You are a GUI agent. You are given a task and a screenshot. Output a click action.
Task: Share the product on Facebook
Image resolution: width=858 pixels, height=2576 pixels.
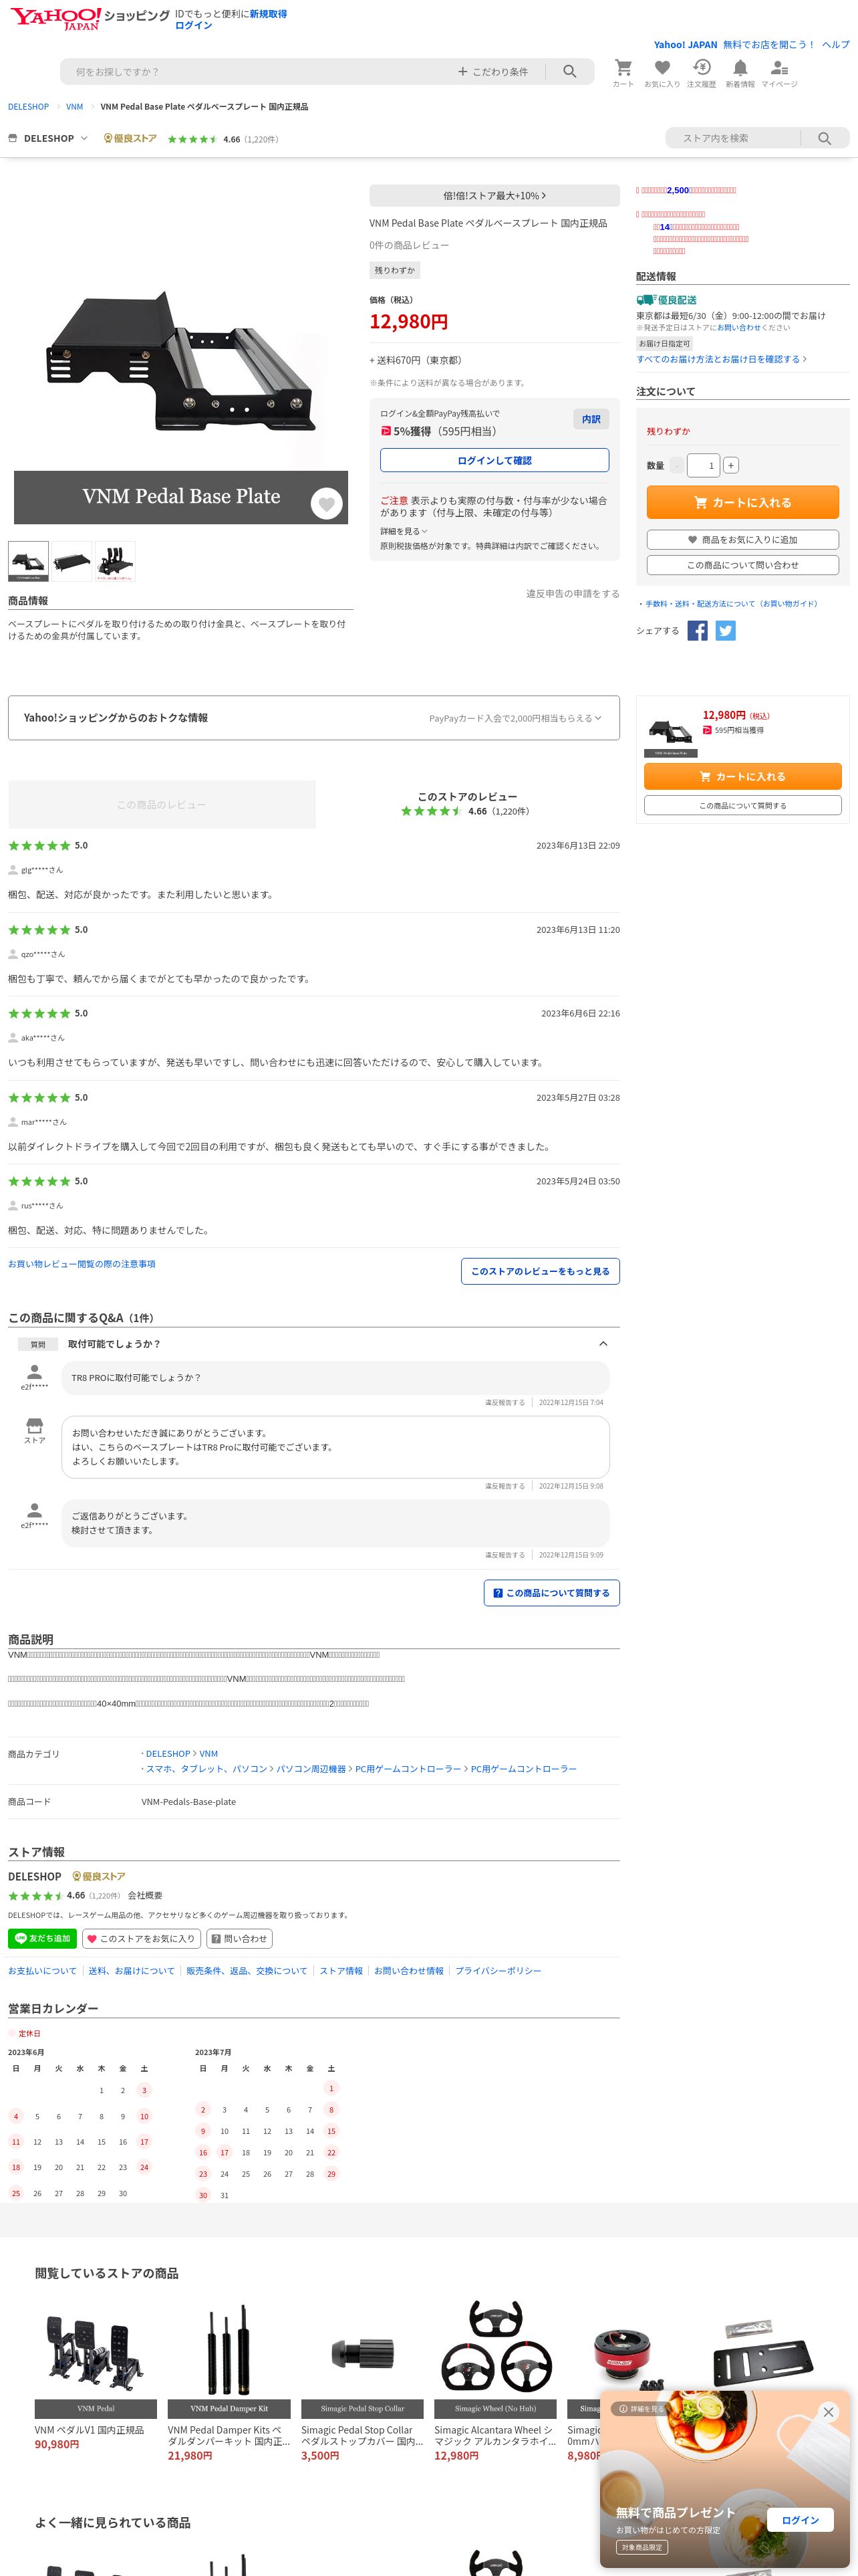(697, 631)
